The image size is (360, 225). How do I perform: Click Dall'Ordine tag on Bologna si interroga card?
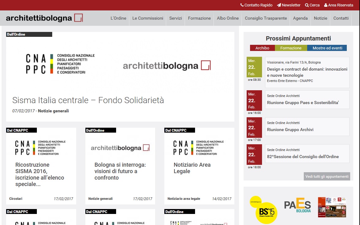[x=100, y=130]
